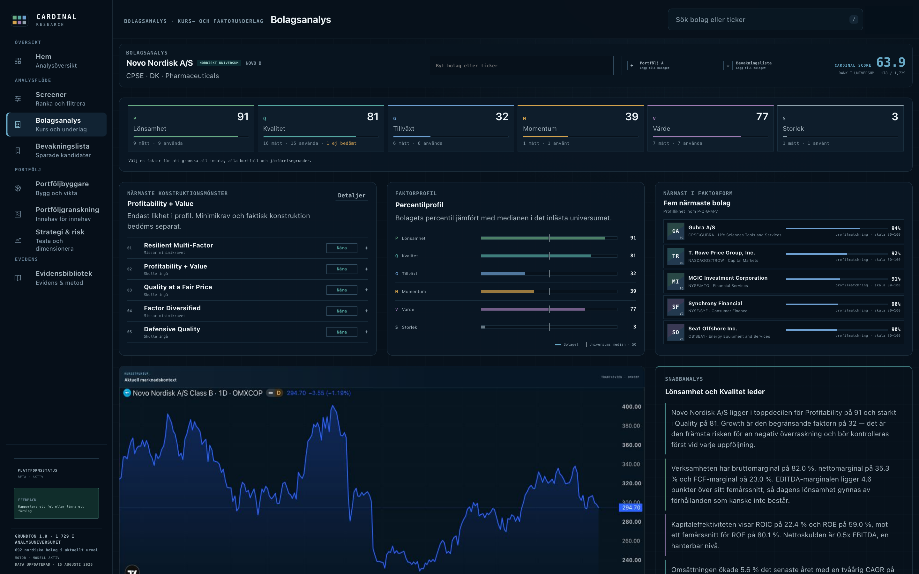
Task: Click the NOVO B ticker label
Action: (x=253, y=63)
